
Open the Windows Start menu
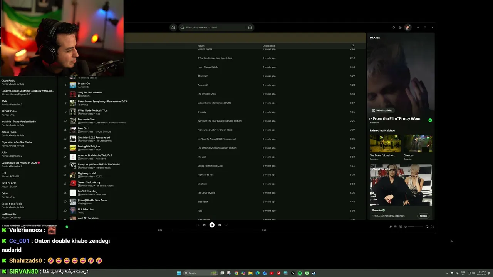click(x=179, y=273)
